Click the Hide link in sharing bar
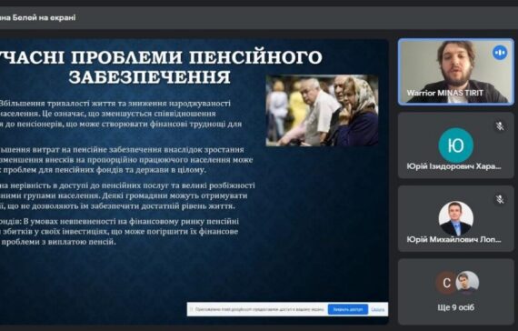The width and height of the screenshot is (518, 331). click(378, 309)
